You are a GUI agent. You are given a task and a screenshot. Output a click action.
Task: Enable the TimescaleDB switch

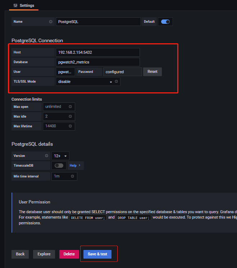59,166
